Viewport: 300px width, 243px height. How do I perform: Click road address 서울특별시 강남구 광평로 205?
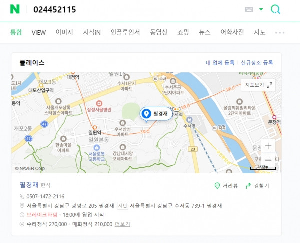62,206
